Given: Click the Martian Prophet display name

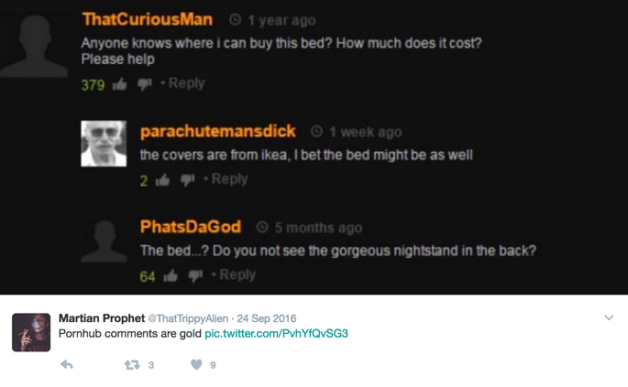Looking at the screenshot, I should [102, 318].
